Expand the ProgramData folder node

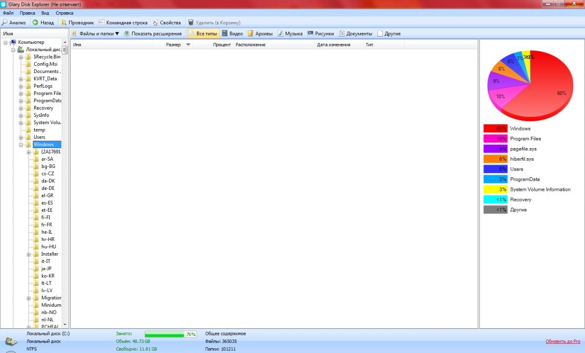21,101
